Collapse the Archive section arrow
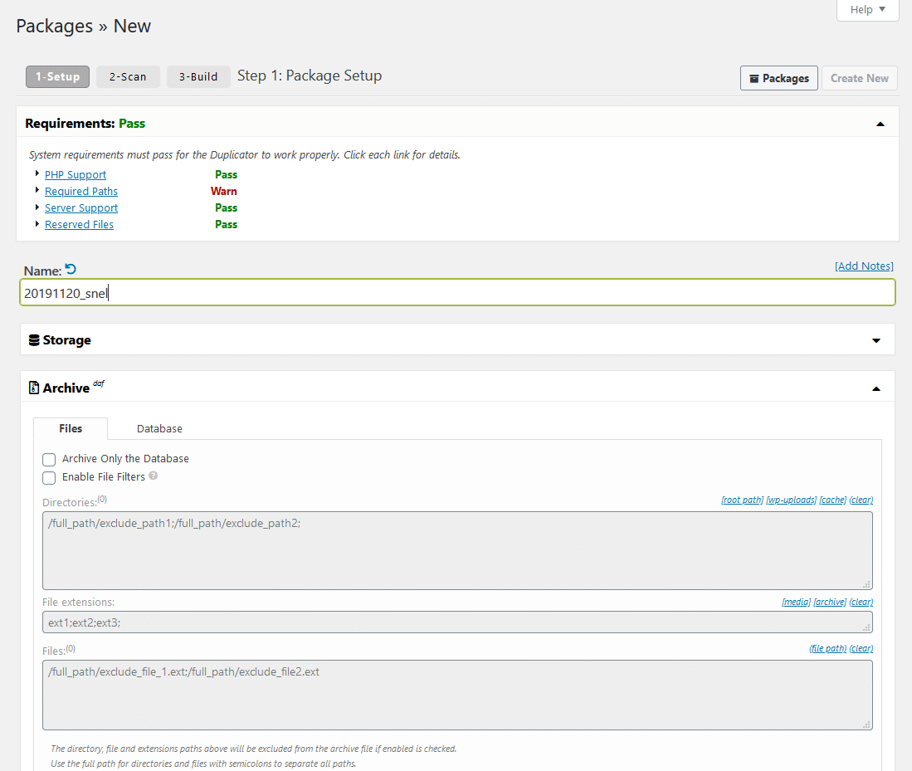Screen dimensions: 912x771 pyautogui.click(x=876, y=388)
